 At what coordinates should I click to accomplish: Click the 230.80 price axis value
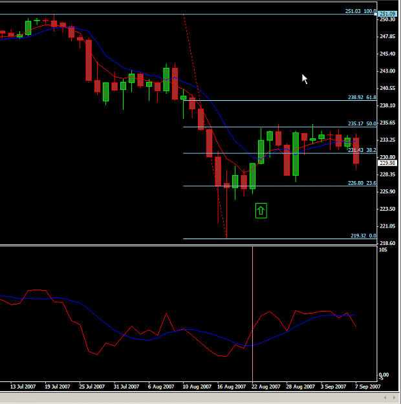(387, 157)
